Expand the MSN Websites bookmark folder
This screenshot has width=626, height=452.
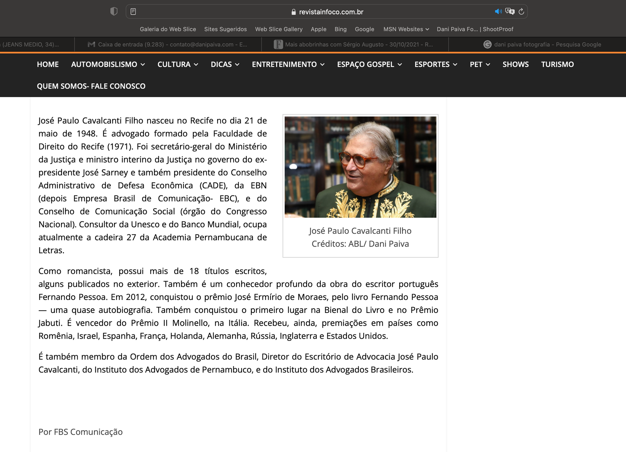click(x=406, y=29)
